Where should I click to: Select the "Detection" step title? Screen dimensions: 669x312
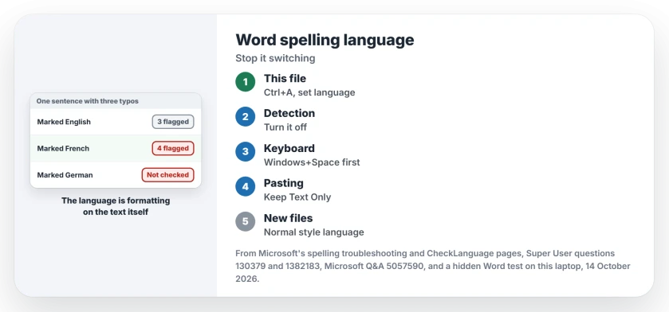(289, 113)
